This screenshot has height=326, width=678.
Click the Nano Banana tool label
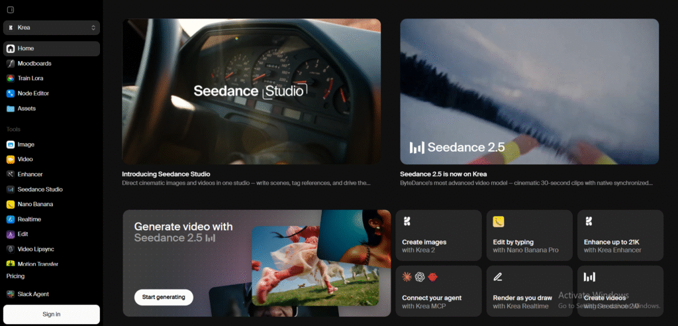36,204
